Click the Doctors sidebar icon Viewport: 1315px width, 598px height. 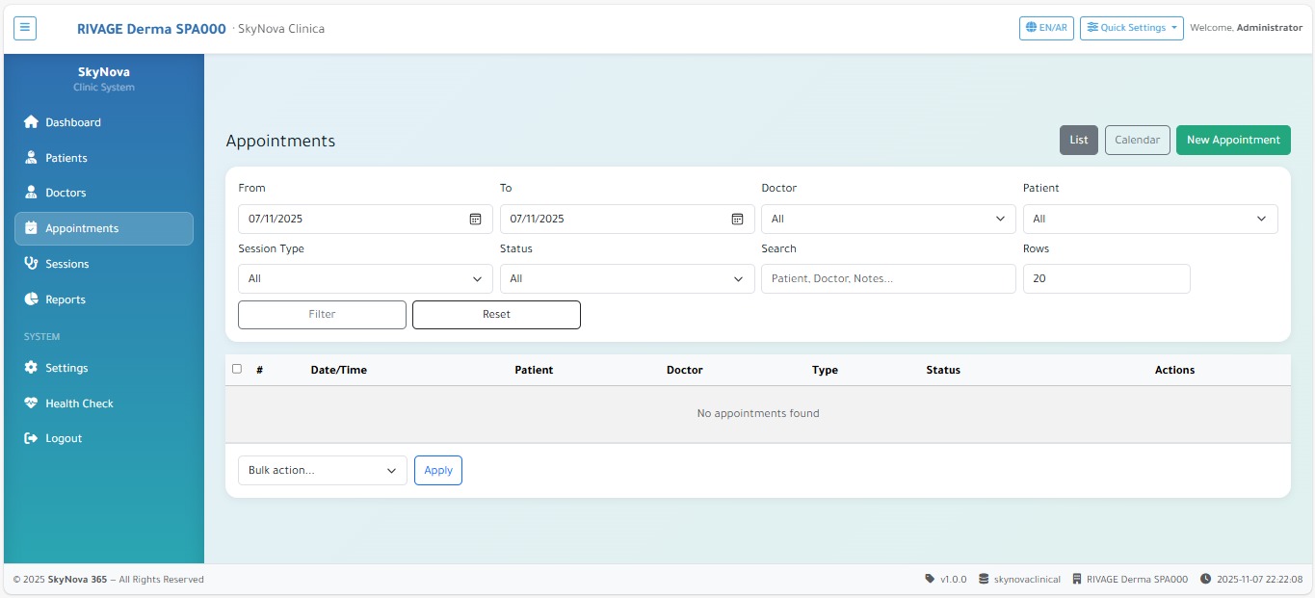tap(31, 193)
